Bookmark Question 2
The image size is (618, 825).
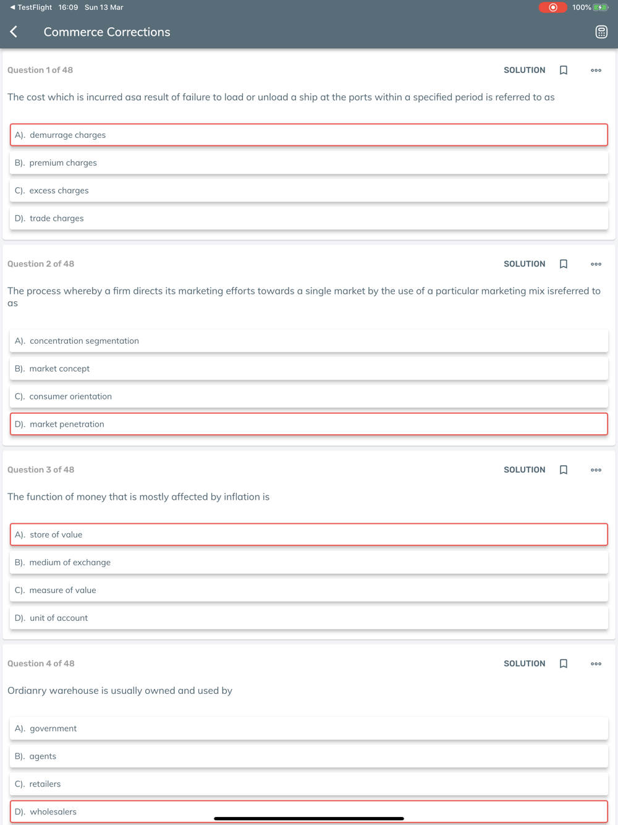563,264
